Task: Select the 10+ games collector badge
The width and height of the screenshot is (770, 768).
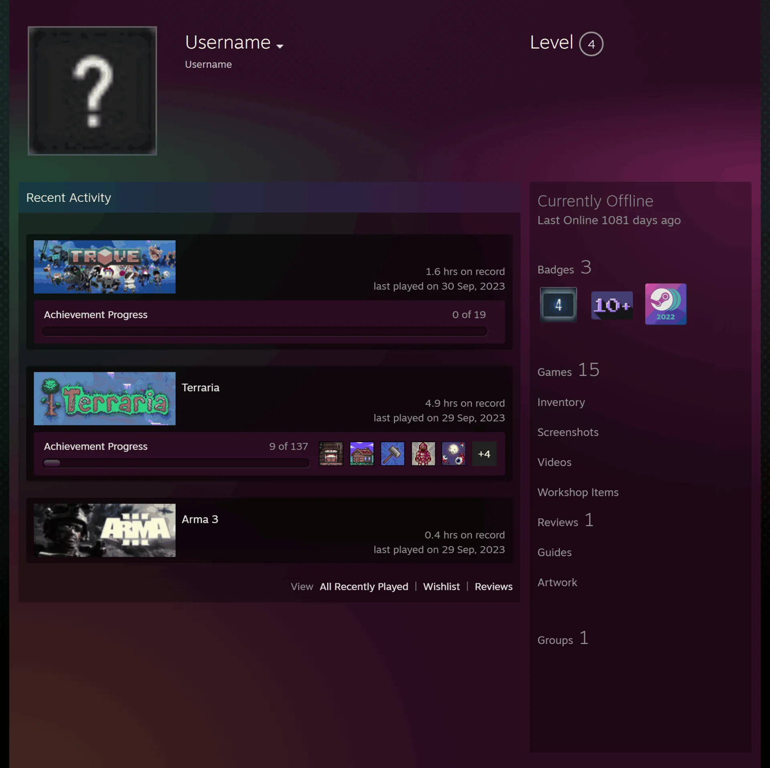Action: coord(612,305)
